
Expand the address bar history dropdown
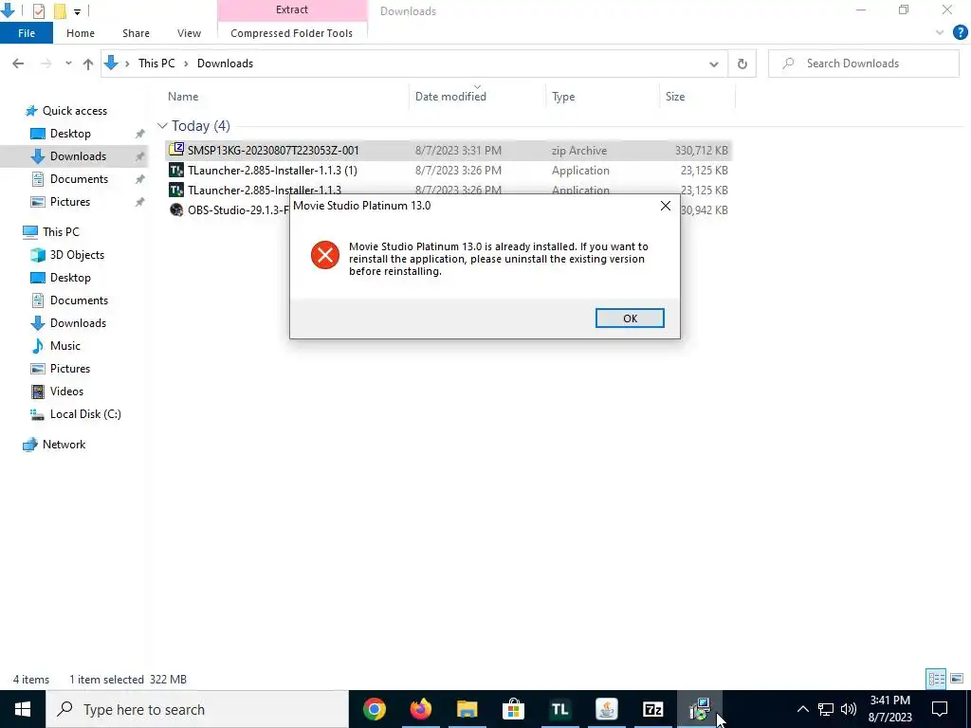pos(713,64)
